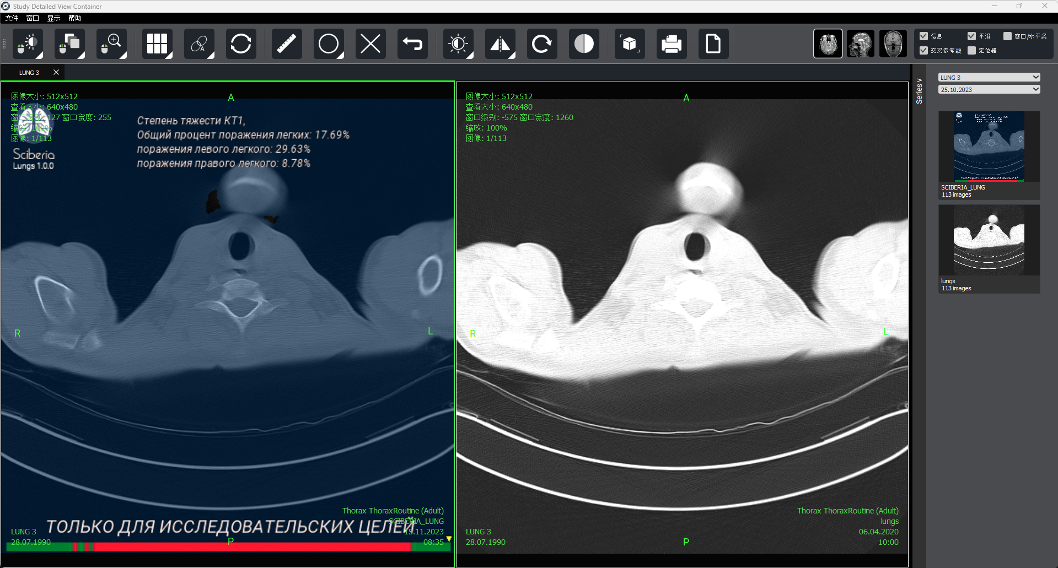The width and height of the screenshot is (1058, 568).
Task: Select the stack scroll mouse tool
Action: tap(69, 44)
